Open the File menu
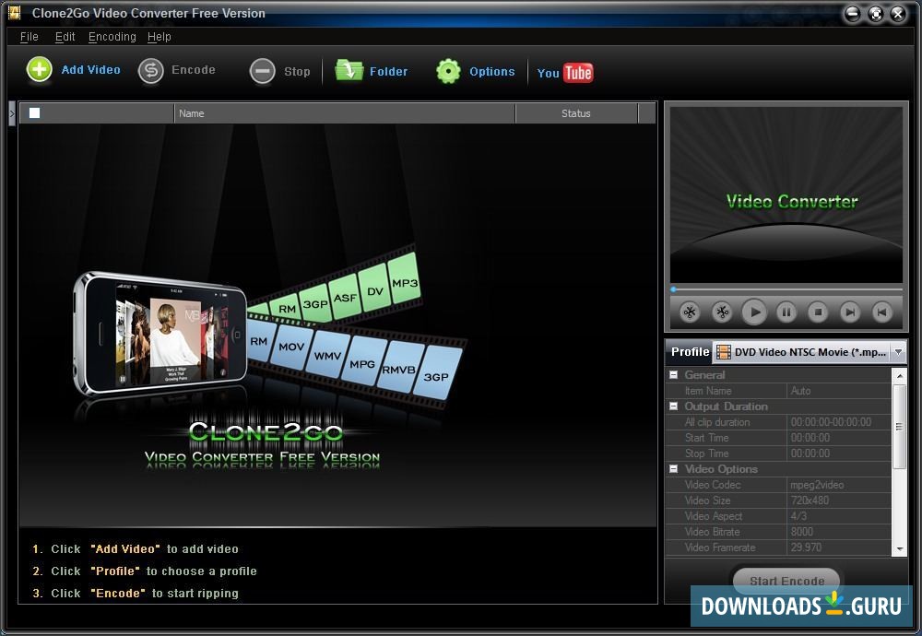This screenshot has height=636, width=922. coord(29,37)
